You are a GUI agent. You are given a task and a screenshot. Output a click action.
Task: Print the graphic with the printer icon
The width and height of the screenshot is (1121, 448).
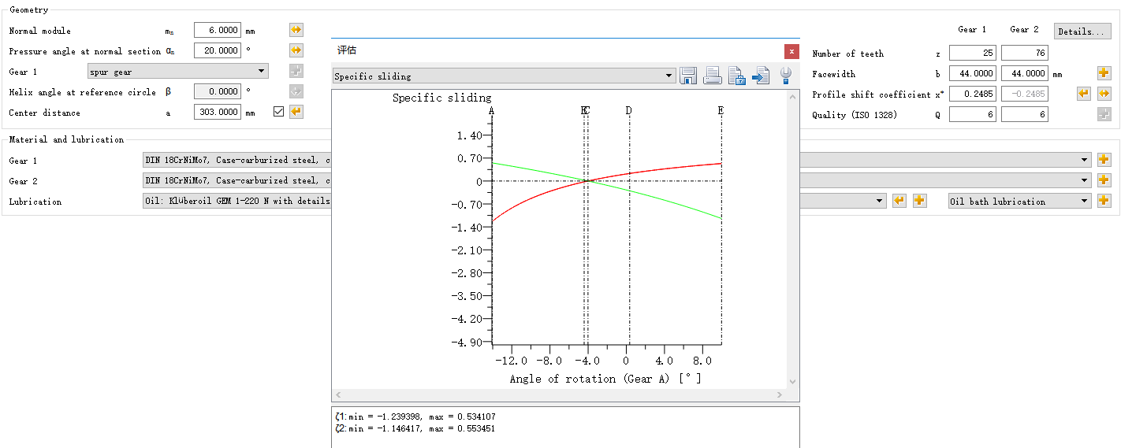point(713,76)
